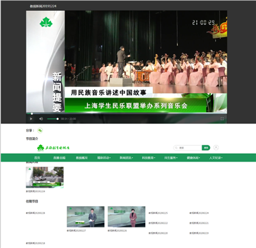
Task: Adjust the video volume slider
Action: [x=52, y=119]
